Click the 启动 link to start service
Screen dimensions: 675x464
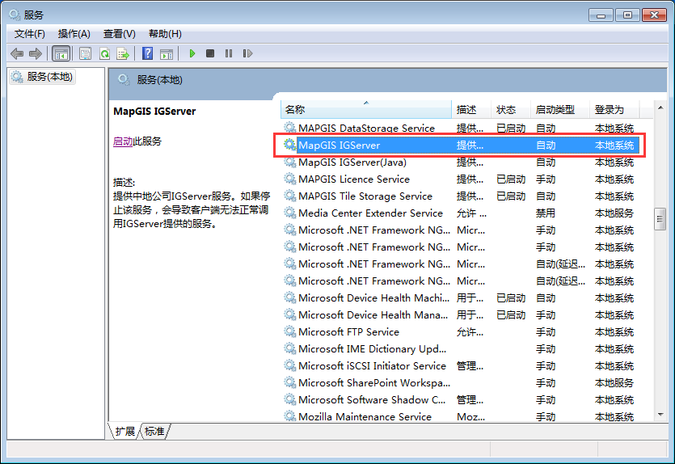click(x=123, y=141)
